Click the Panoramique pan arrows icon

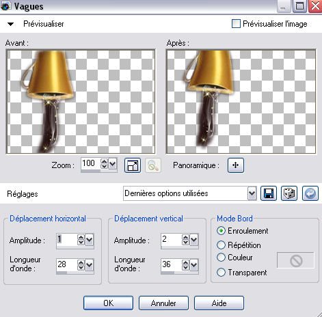[x=236, y=165]
